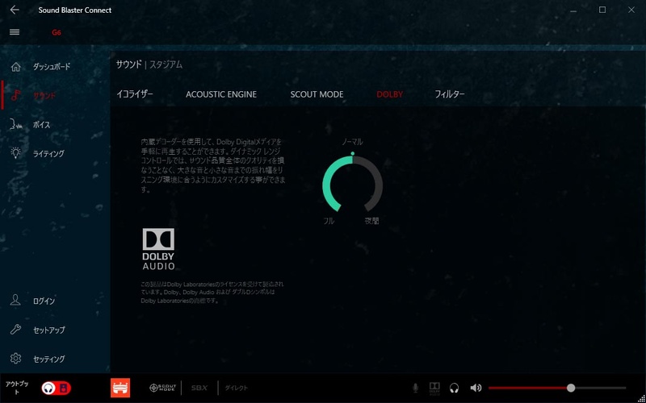The height and width of the screenshot is (403, 646).
Task: Open the hamburger menu
Action: 15,32
